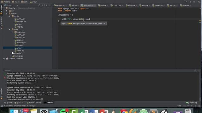Hide the Project panel with the pin icon
This screenshot has height=113, width=202.
point(50,5)
